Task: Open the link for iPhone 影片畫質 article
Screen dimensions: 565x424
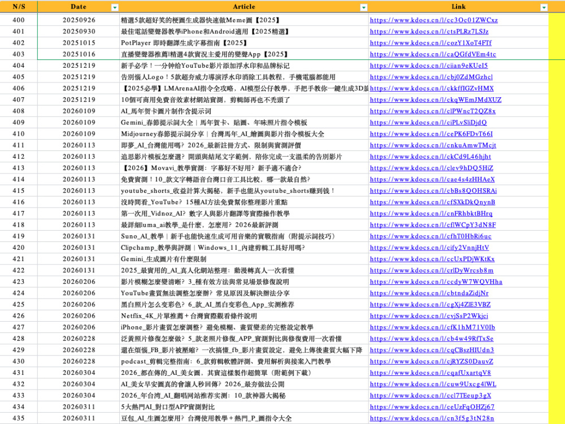Action: click(432, 327)
